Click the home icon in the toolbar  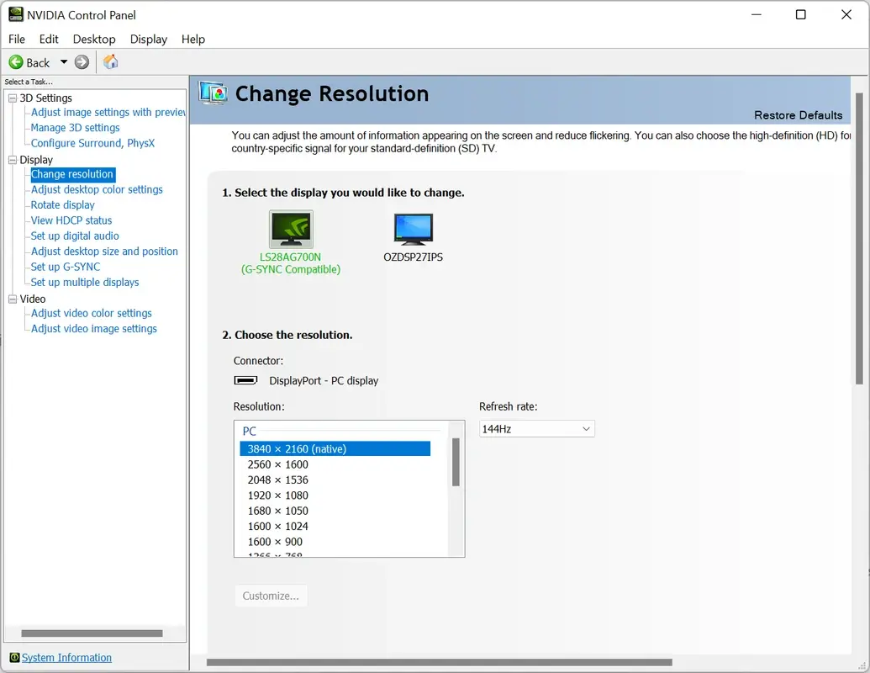(x=110, y=61)
